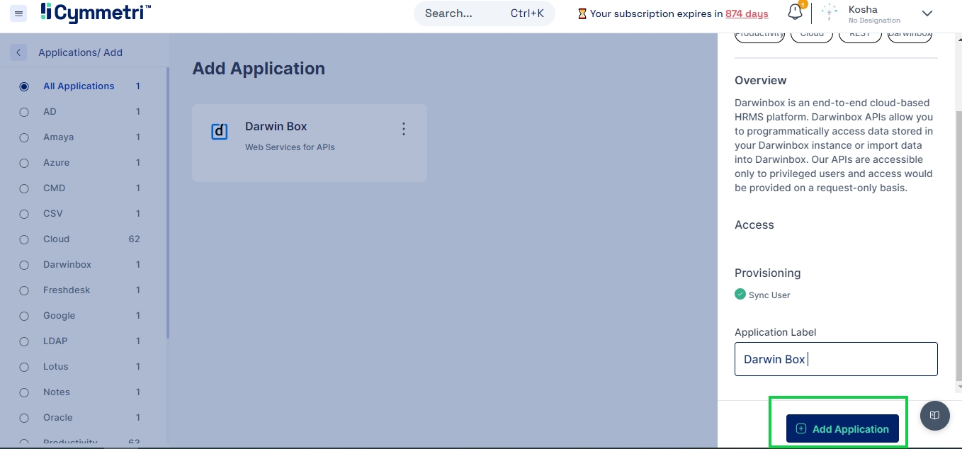Open the help book floating icon

(934, 415)
